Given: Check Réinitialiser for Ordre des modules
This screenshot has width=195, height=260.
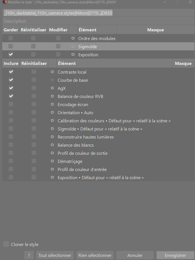Looking at the screenshot, I should [33, 38].
